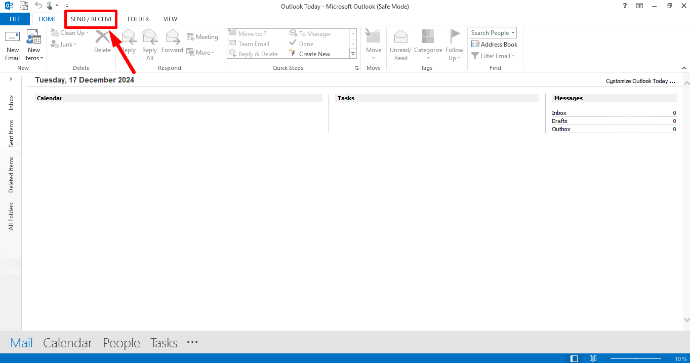Switch to People navigation
Viewport: 690px width, 363px height.
[x=121, y=343]
